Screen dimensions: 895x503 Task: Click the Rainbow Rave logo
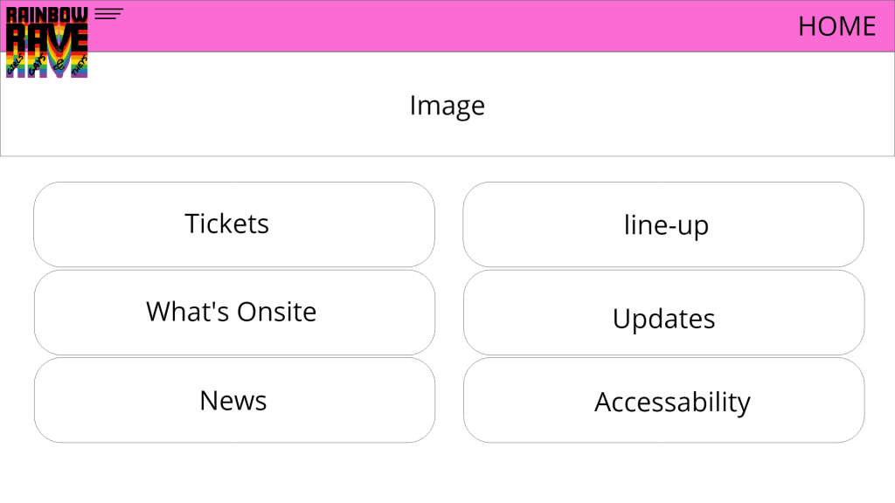(x=47, y=42)
